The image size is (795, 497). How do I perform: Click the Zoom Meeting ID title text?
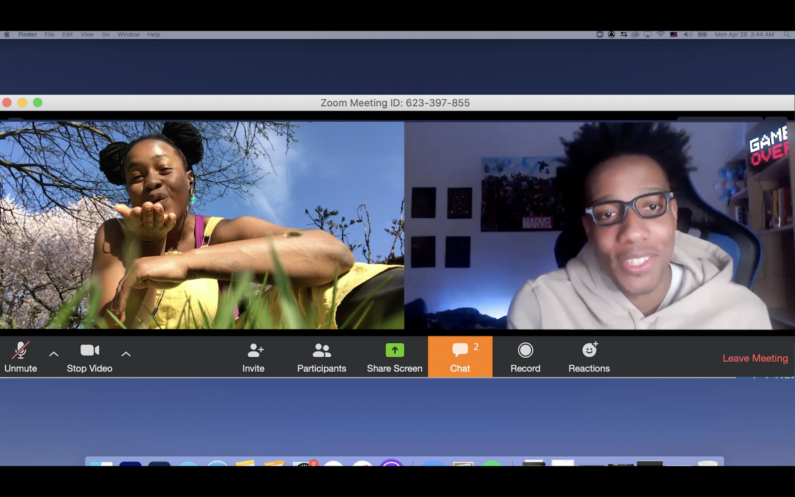point(395,103)
